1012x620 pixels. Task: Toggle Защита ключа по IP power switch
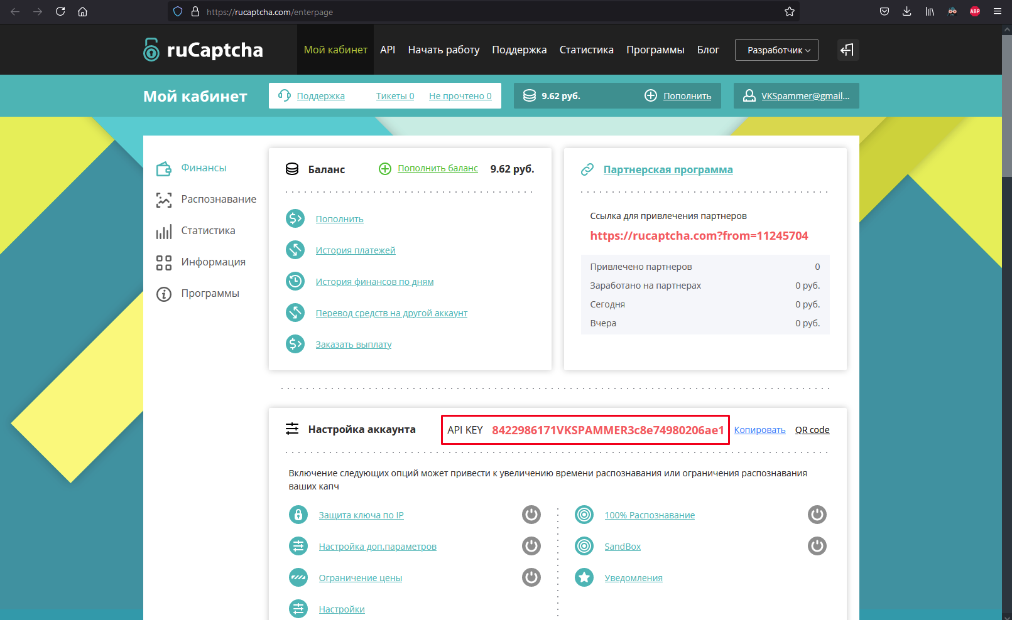pos(531,515)
